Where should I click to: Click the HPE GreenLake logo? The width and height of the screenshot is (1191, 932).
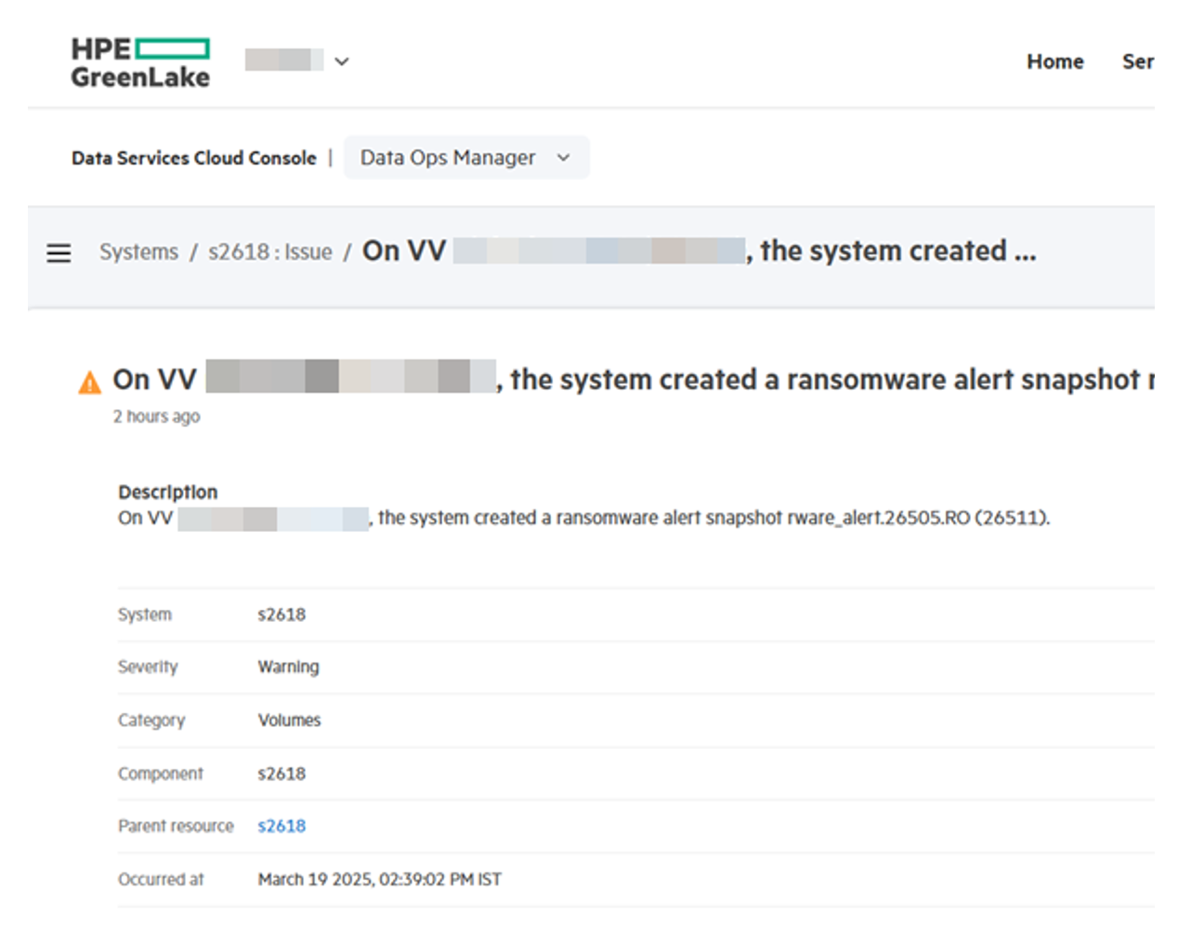pos(140,62)
